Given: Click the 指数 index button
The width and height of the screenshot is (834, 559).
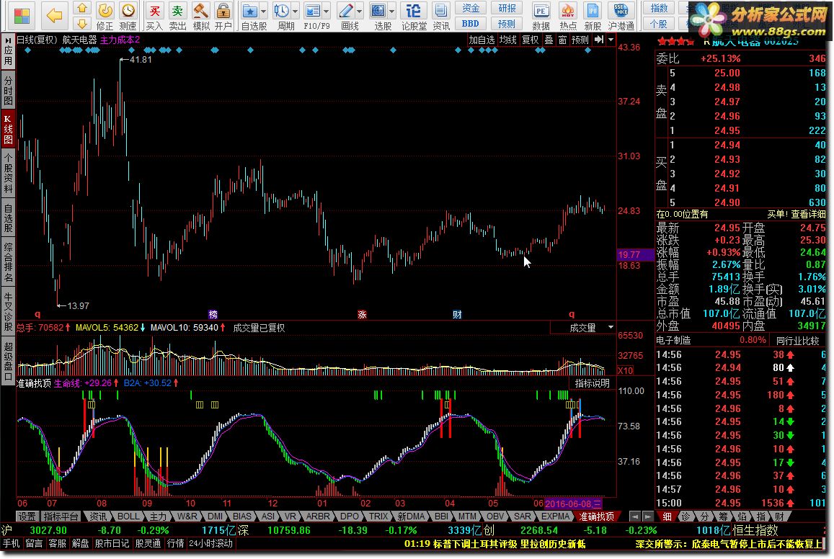Looking at the screenshot, I should [x=658, y=9].
